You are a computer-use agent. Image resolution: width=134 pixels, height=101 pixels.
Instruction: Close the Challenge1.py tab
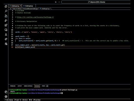coord(21,6)
